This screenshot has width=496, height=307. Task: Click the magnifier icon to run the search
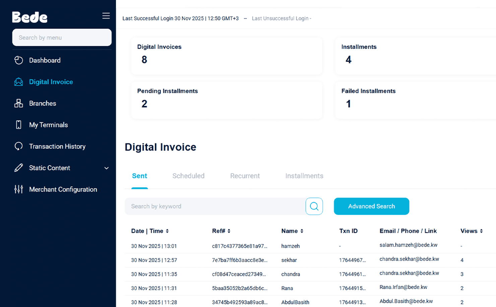click(x=314, y=206)
